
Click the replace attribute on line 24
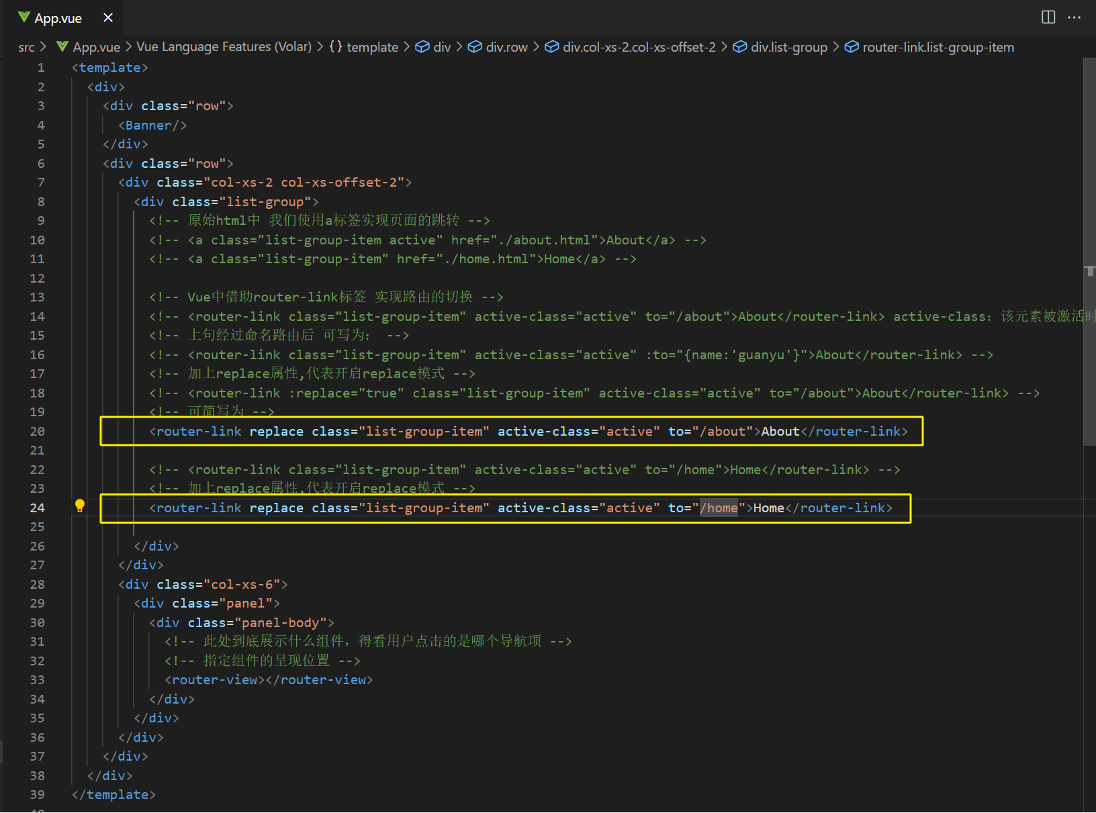[x=276, y=508]
